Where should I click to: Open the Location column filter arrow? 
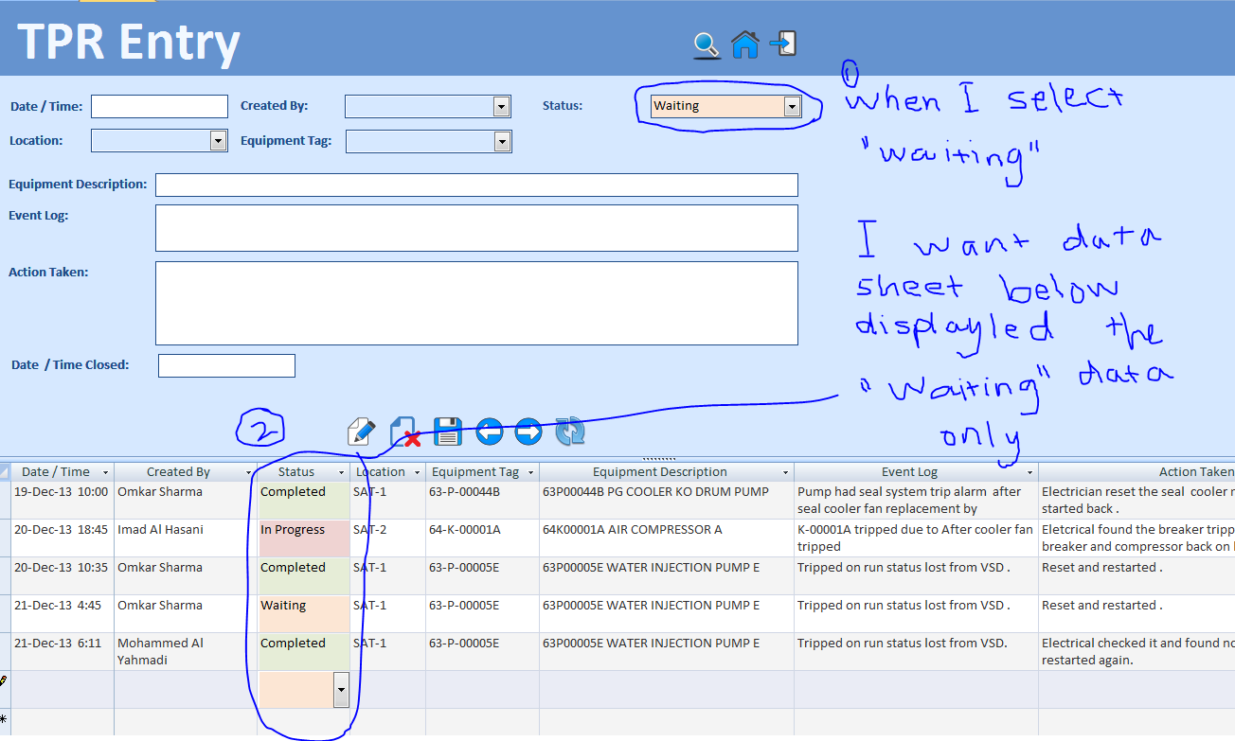pos(417,472)
